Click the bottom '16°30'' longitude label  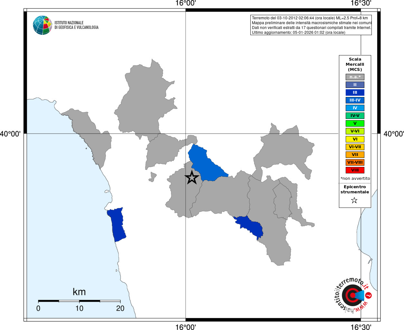(361, 327)
